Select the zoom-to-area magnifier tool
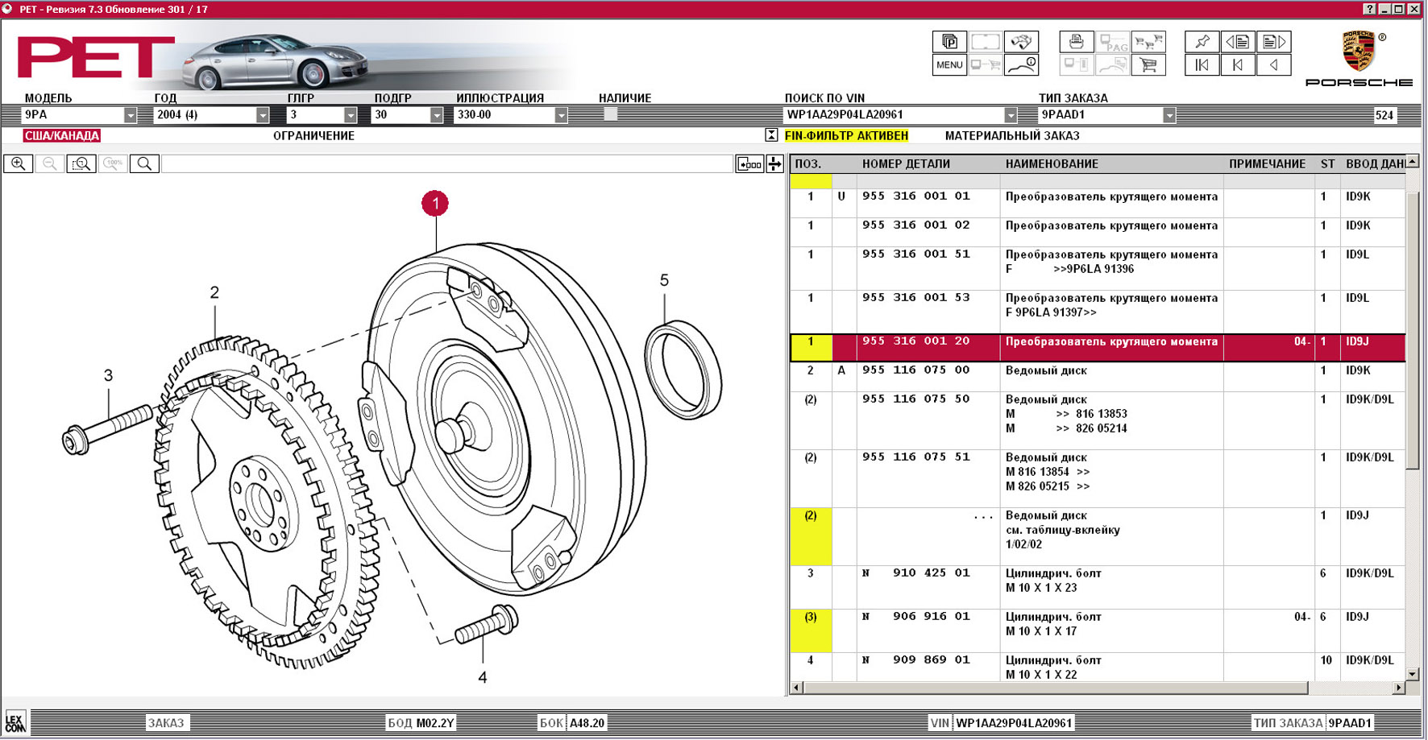Viewport: 1428px width, 740px height. (81, 164)
